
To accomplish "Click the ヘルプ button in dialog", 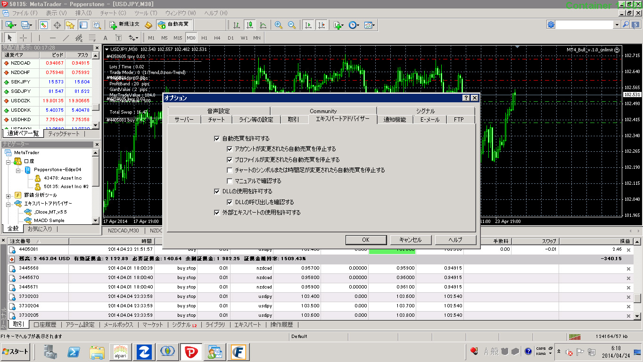I will (x=455, y=239).
